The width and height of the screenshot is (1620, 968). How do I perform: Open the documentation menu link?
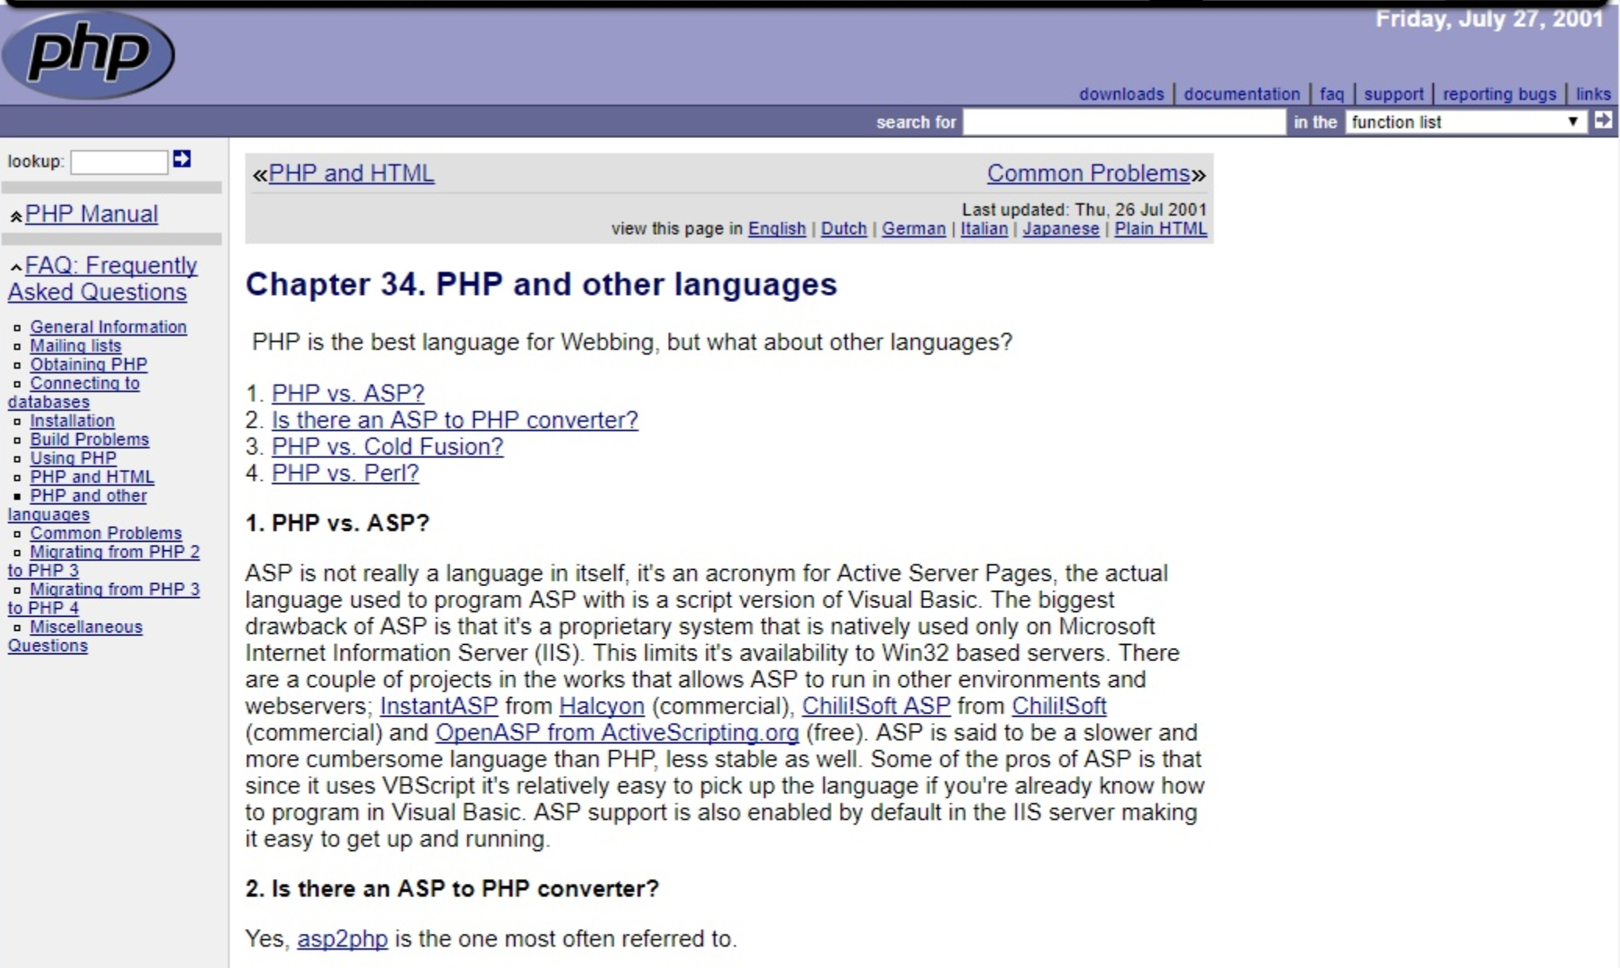pyautogui.click(x=1241, y=94)
